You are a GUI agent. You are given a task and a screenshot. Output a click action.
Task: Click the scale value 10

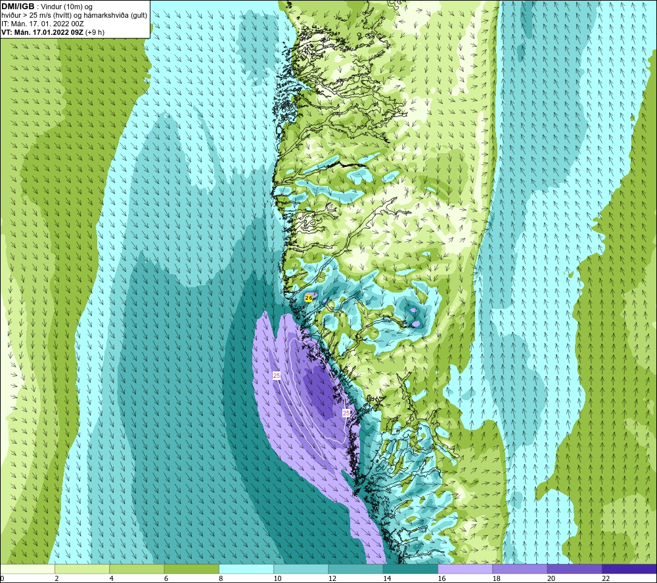278,578
